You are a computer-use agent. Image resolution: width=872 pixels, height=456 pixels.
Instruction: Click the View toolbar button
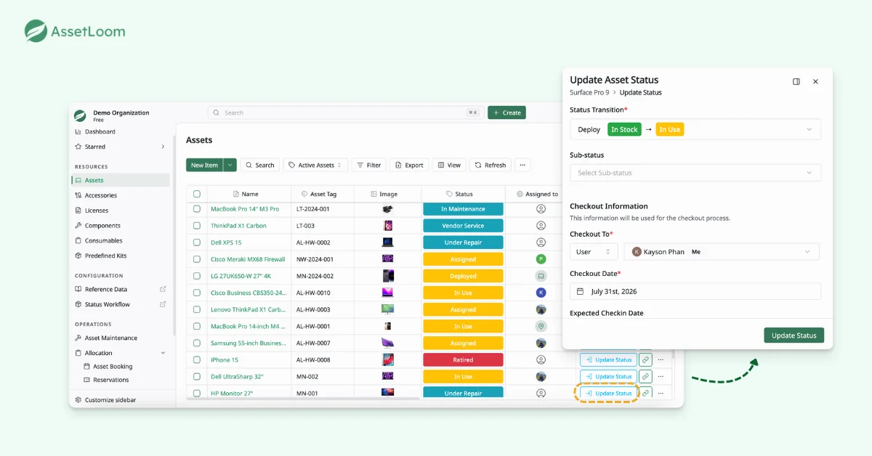[x=448, y=165]
